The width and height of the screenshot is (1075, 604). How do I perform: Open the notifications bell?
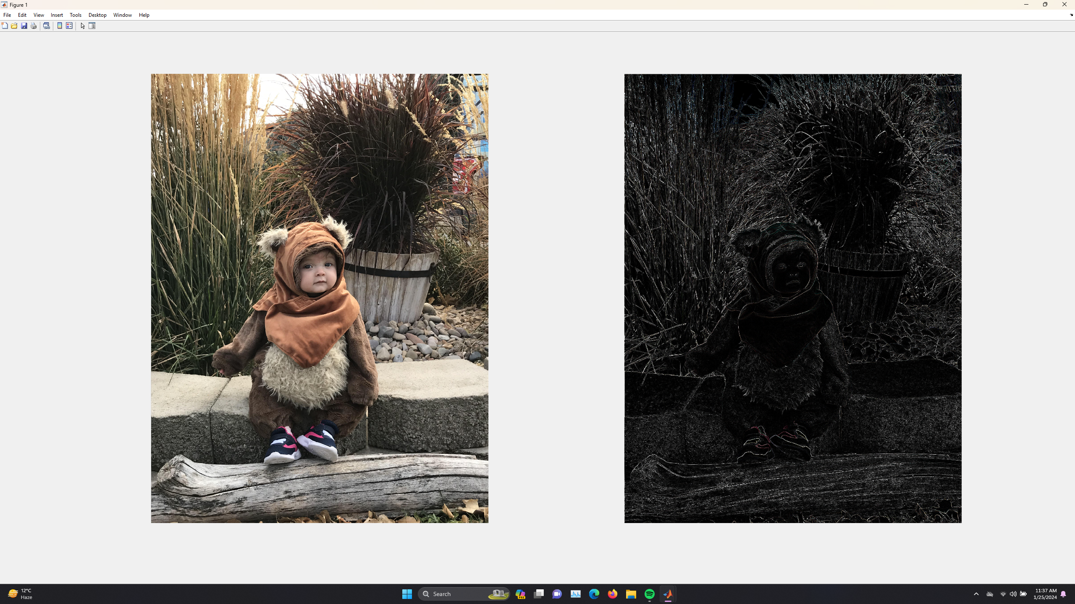[1064, 594]
